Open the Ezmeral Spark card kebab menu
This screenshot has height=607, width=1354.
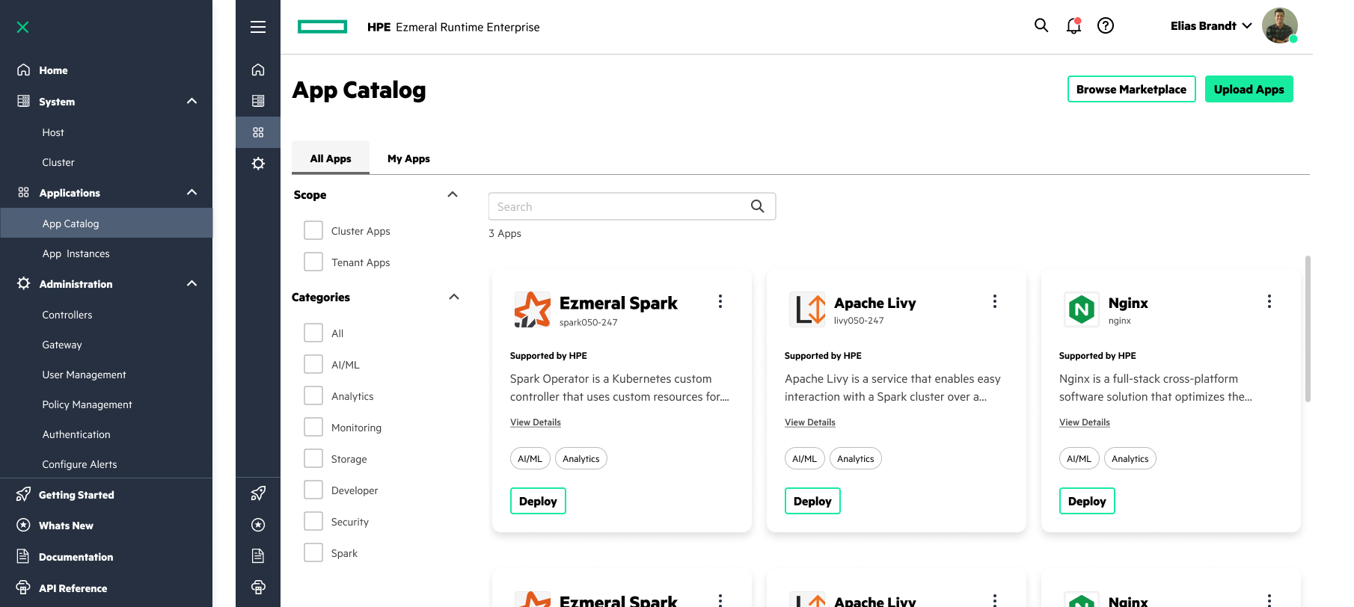click(x=720, y=301)
